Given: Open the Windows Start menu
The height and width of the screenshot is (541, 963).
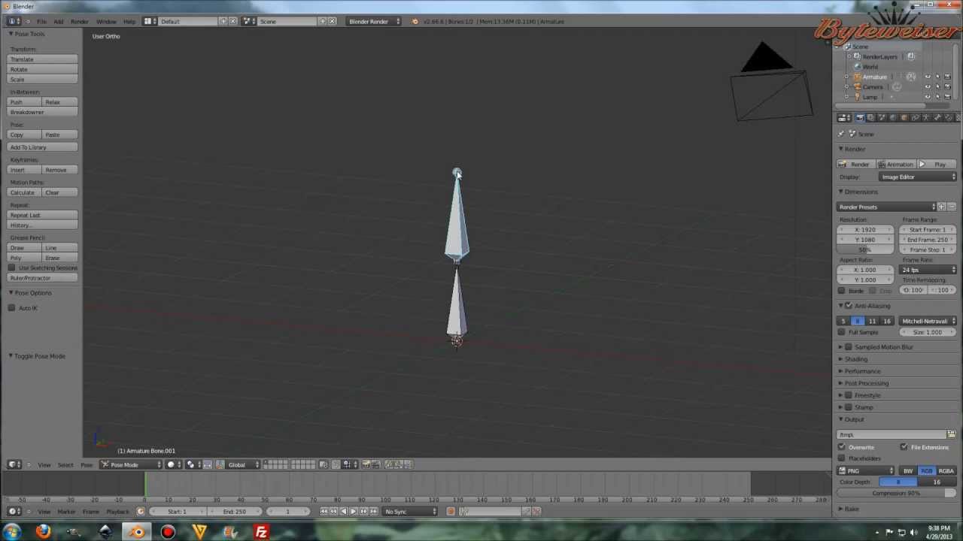Looking at the screenshot, I should pos(12,532).
